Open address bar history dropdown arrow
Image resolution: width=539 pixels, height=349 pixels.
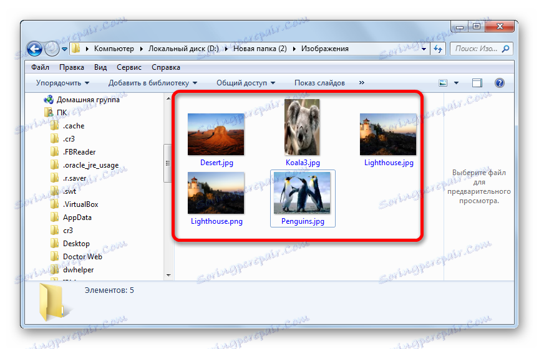point(424,49)
